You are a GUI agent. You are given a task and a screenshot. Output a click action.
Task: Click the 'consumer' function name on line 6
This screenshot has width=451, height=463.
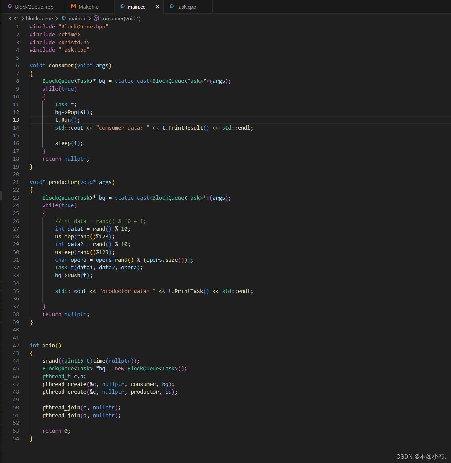coord(61,65)
